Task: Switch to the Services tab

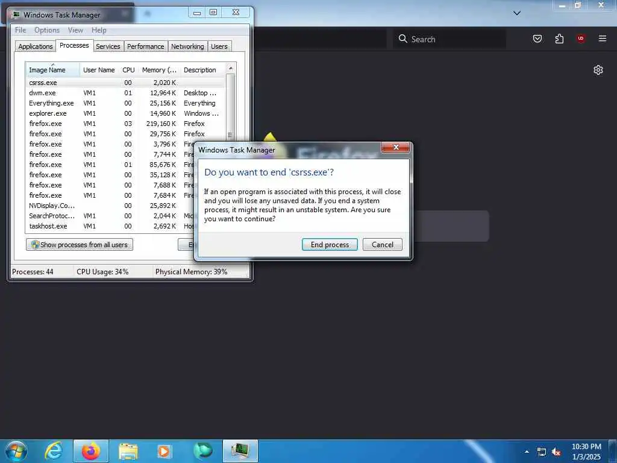Action: point(108,46)
